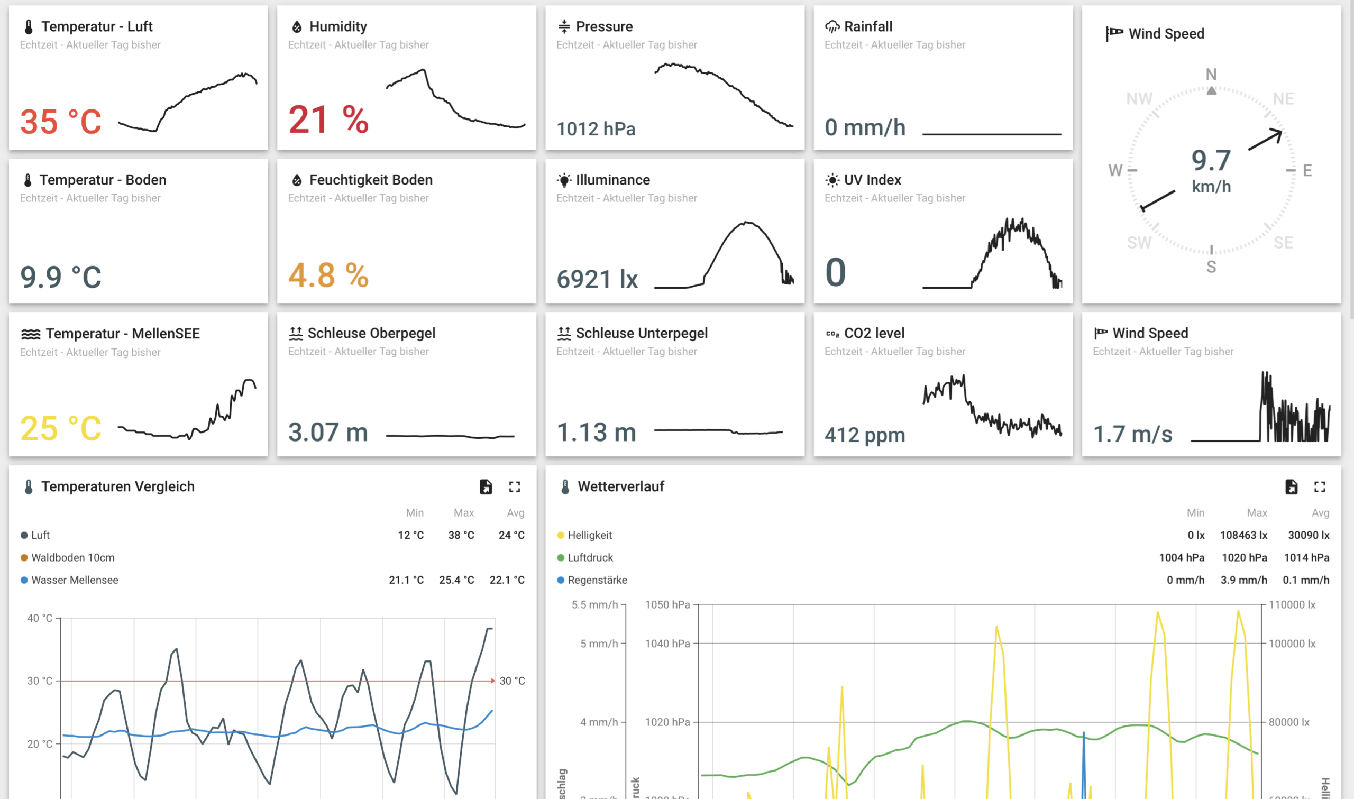Click the export icon in Wetterverlauf panel
The height and width of the screenshot is (799, 1354).
[1291, 486]
